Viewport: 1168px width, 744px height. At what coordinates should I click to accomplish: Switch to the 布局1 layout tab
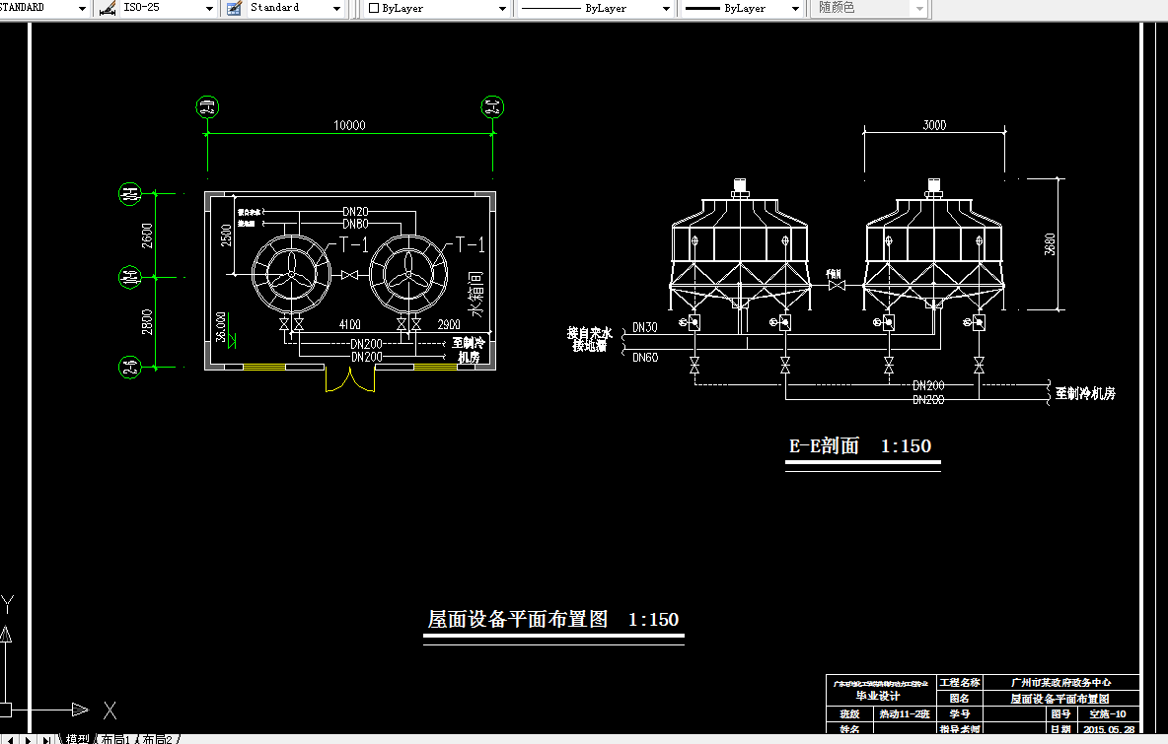click(115, 739)
